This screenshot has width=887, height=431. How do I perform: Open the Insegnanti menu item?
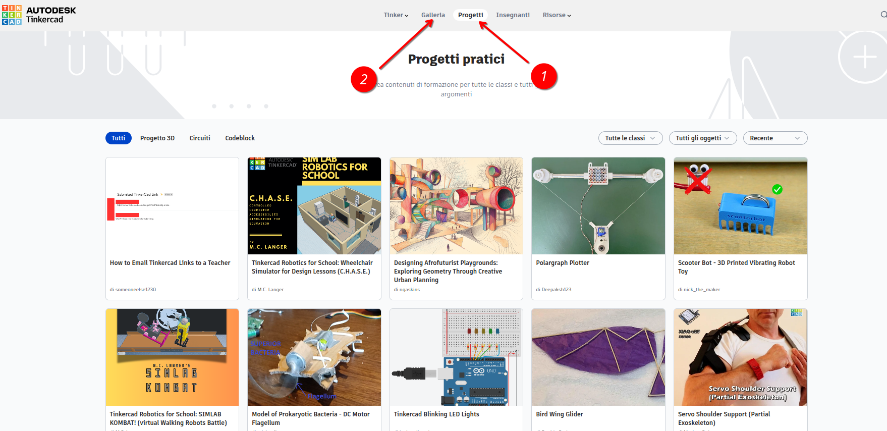(x=513, y=15)
